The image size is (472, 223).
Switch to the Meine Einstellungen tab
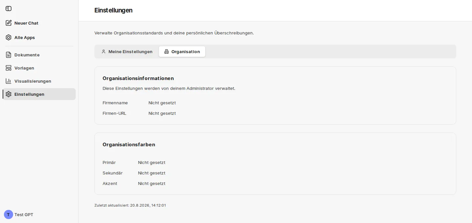[x=127, y=51]
